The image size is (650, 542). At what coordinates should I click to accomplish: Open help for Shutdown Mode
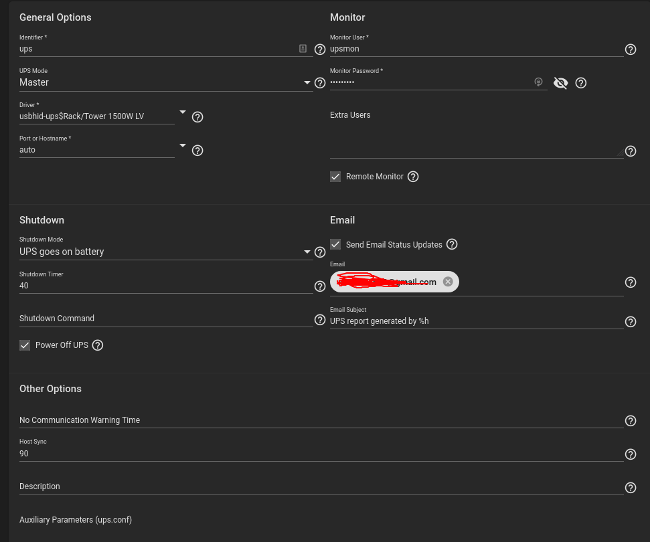319,252
